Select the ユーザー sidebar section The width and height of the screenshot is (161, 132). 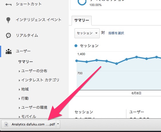tap(23, 51)
